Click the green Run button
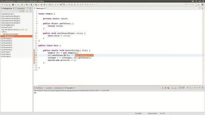Image resolution: width=205 pixels, height=115 pixels. [x=27, y=4]
